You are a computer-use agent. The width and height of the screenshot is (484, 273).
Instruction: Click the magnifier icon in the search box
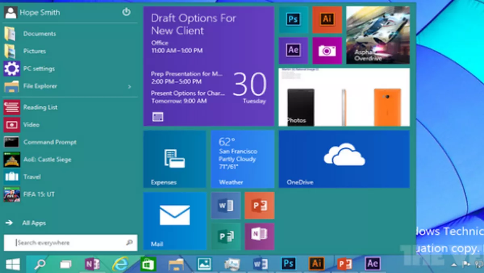(129, 242)
